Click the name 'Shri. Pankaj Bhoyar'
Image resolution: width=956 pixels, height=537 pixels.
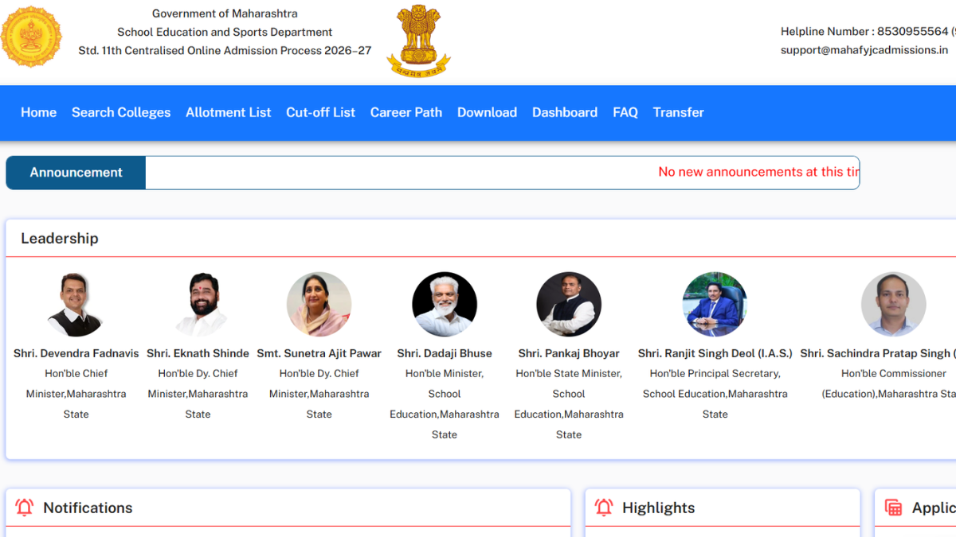point(569,353)
